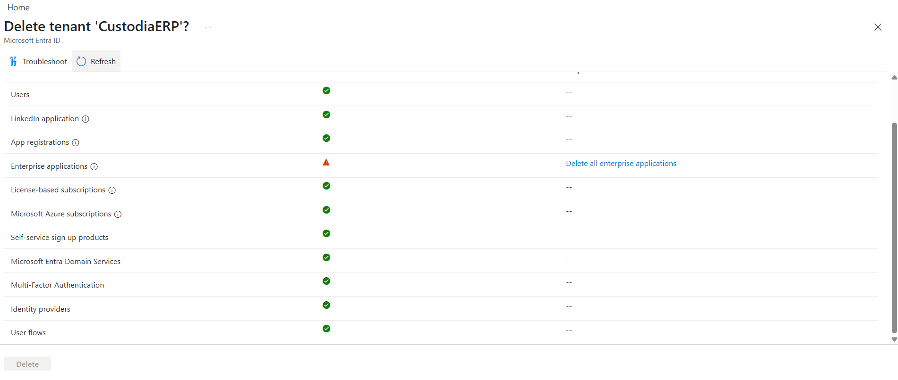Click the vertical scrollbar thumb
Screen dimensions: 898x380
tap(894, 228)
